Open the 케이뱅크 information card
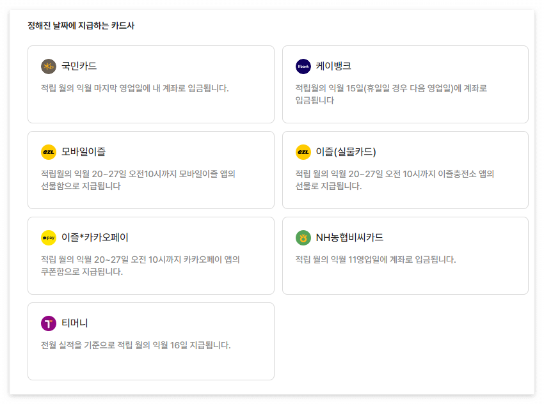544x404 pixels. pos(406,84)
